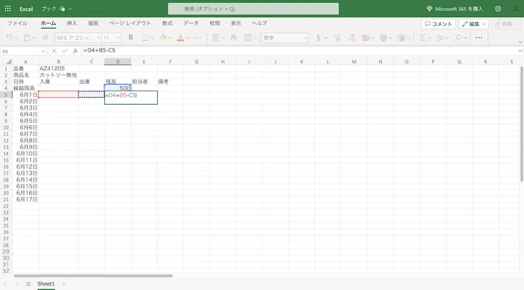Viewport: 524px width, 290px height.
Task: Click the undo icon
Action: (x=9, y=38)
